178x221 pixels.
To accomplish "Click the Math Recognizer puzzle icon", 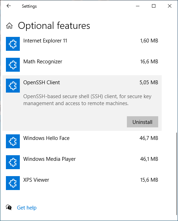I will [x=13, y=65].
